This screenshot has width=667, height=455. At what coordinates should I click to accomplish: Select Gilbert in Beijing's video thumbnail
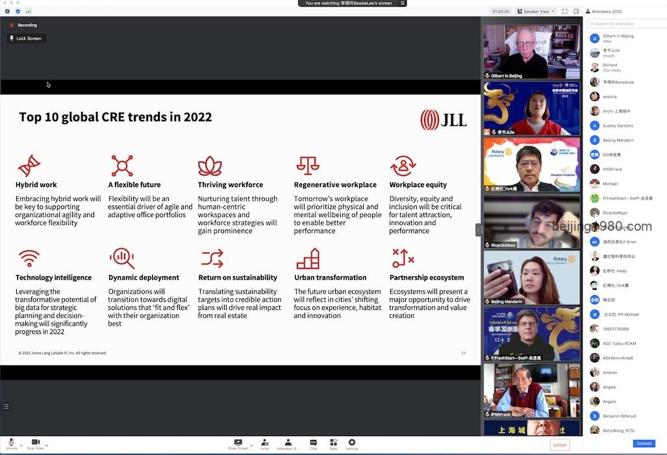[x=532, y=52]
